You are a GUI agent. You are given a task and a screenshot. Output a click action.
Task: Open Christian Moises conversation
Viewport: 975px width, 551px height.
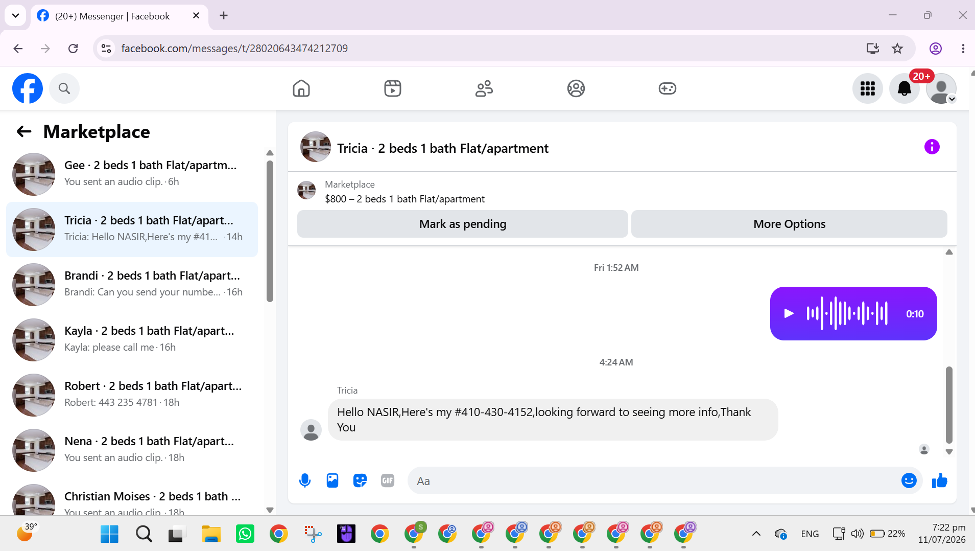(132, 497)
